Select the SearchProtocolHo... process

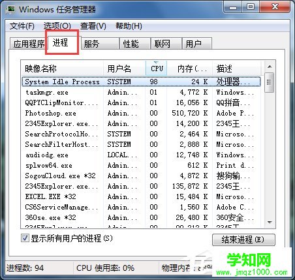coord(141,134)
